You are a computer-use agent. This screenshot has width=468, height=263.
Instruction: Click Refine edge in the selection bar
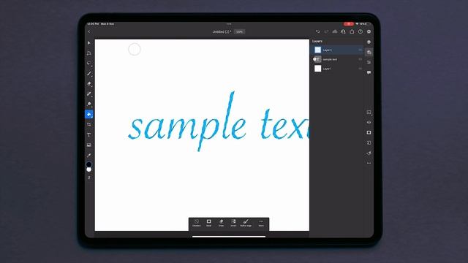[246, 223]
